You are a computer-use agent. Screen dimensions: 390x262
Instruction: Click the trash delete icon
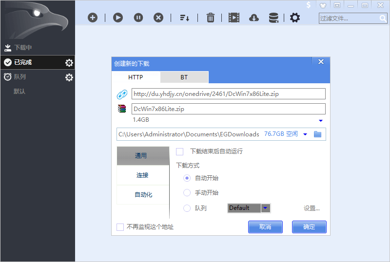211,18
